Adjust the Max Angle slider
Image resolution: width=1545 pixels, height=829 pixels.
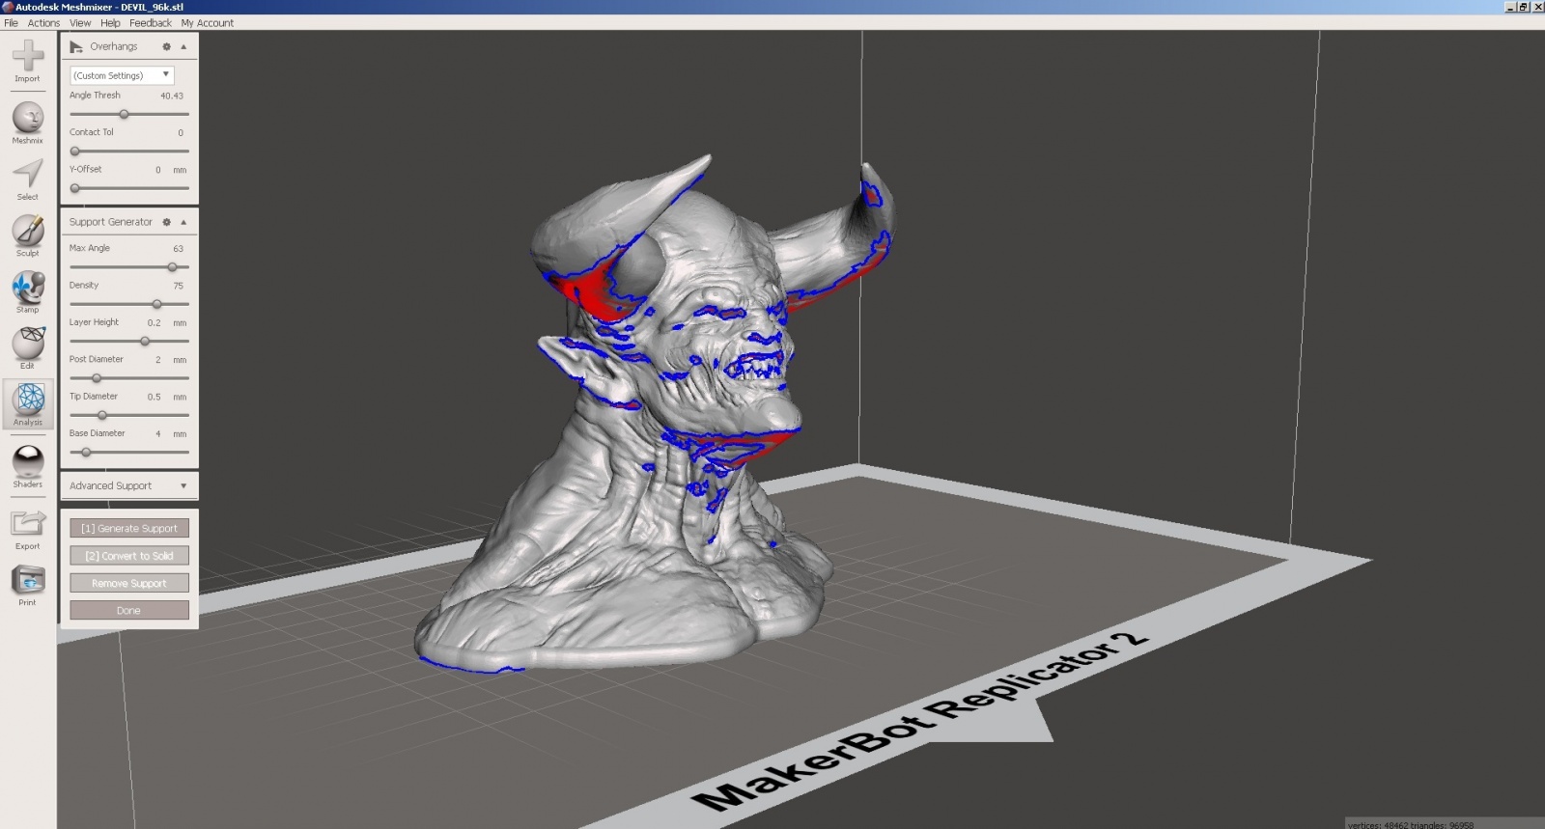[173, 267]
